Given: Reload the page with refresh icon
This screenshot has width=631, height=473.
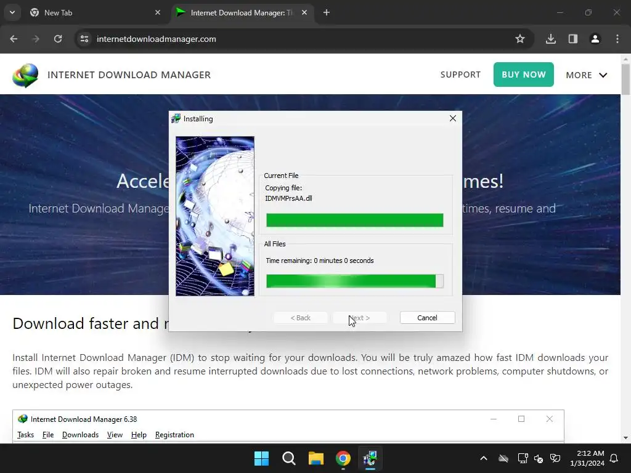Looking at the screenshot, I should [x=58, y=39].
